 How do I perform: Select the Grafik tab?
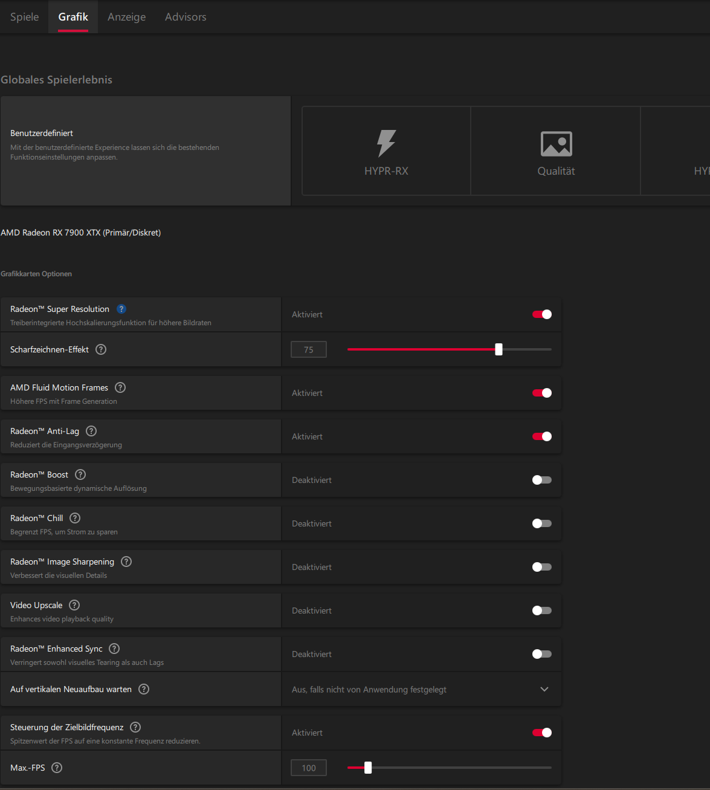click(73, 17)
